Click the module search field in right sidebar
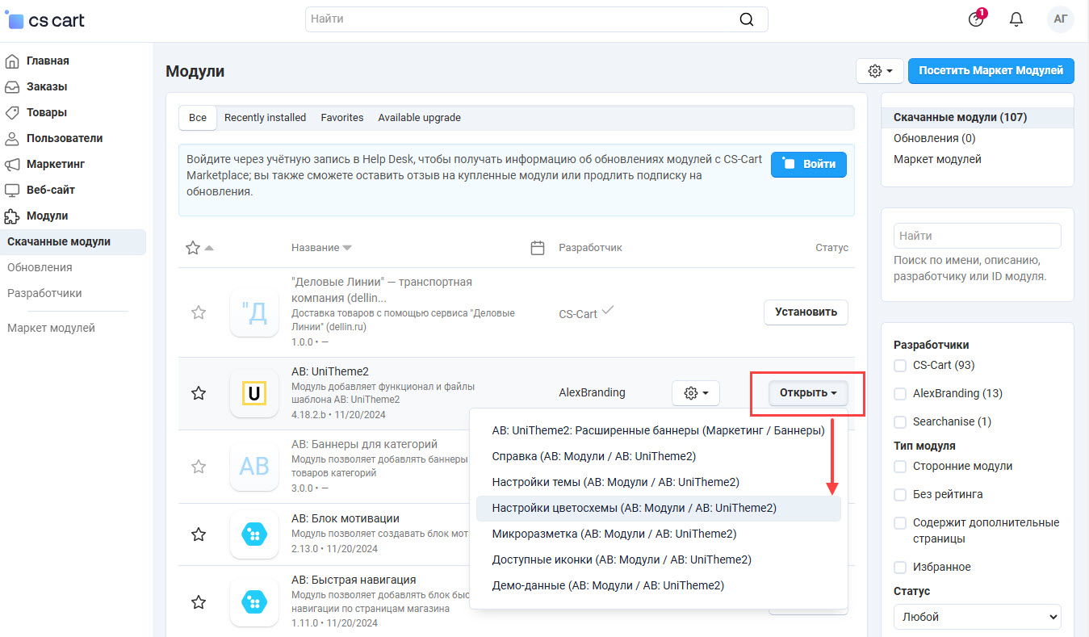The height and width of the screenshot is (637, 1089). click(x=977, y=236)
